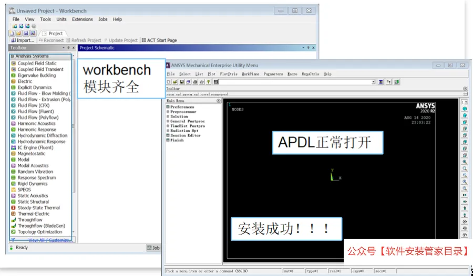Viewport: 473px width, 276px height.
Task: Click the Job monitor button
Action: click(x=153, y=248)
